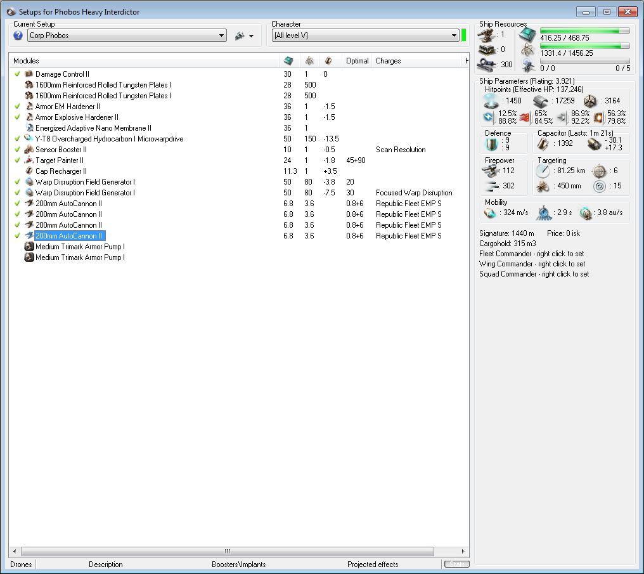Toggle the selected 200mm AutoCannon II checkmark
This screenshot has height=574, width=644.
tap(17, 236)
